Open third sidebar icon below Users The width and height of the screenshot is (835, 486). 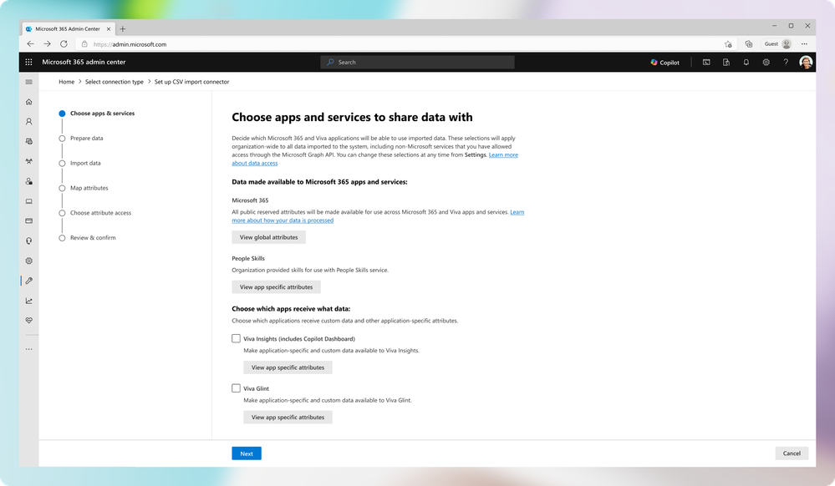pos(28,142)
